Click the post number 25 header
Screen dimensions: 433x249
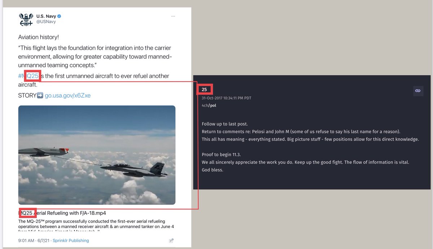tap(204, 90)
